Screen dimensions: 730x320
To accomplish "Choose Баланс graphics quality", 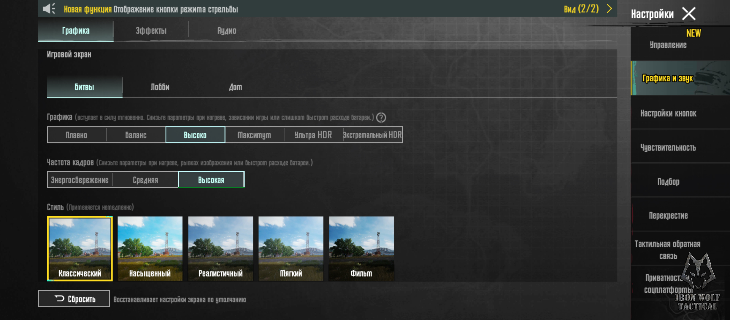I will (x=136, y=135).
